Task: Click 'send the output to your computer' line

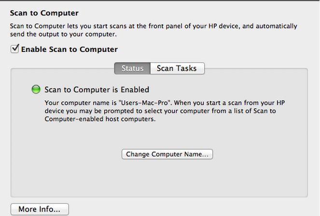Action: tap(63, 34)
